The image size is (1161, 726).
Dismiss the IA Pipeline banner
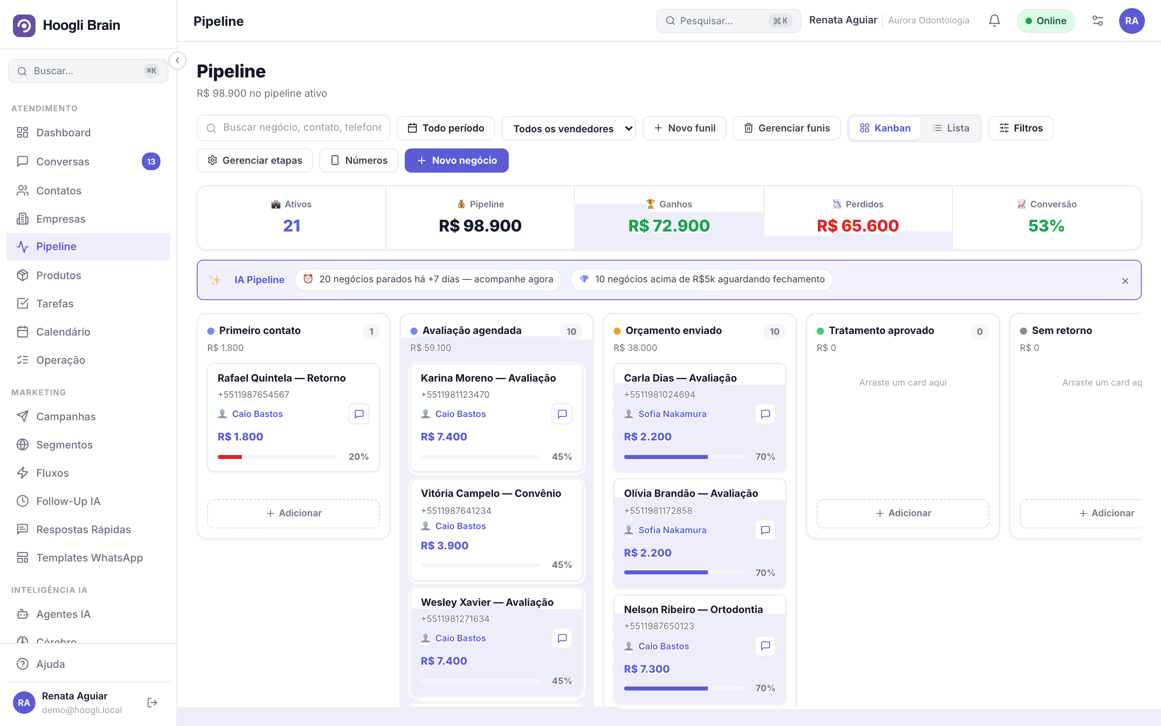click(1125, 281)
